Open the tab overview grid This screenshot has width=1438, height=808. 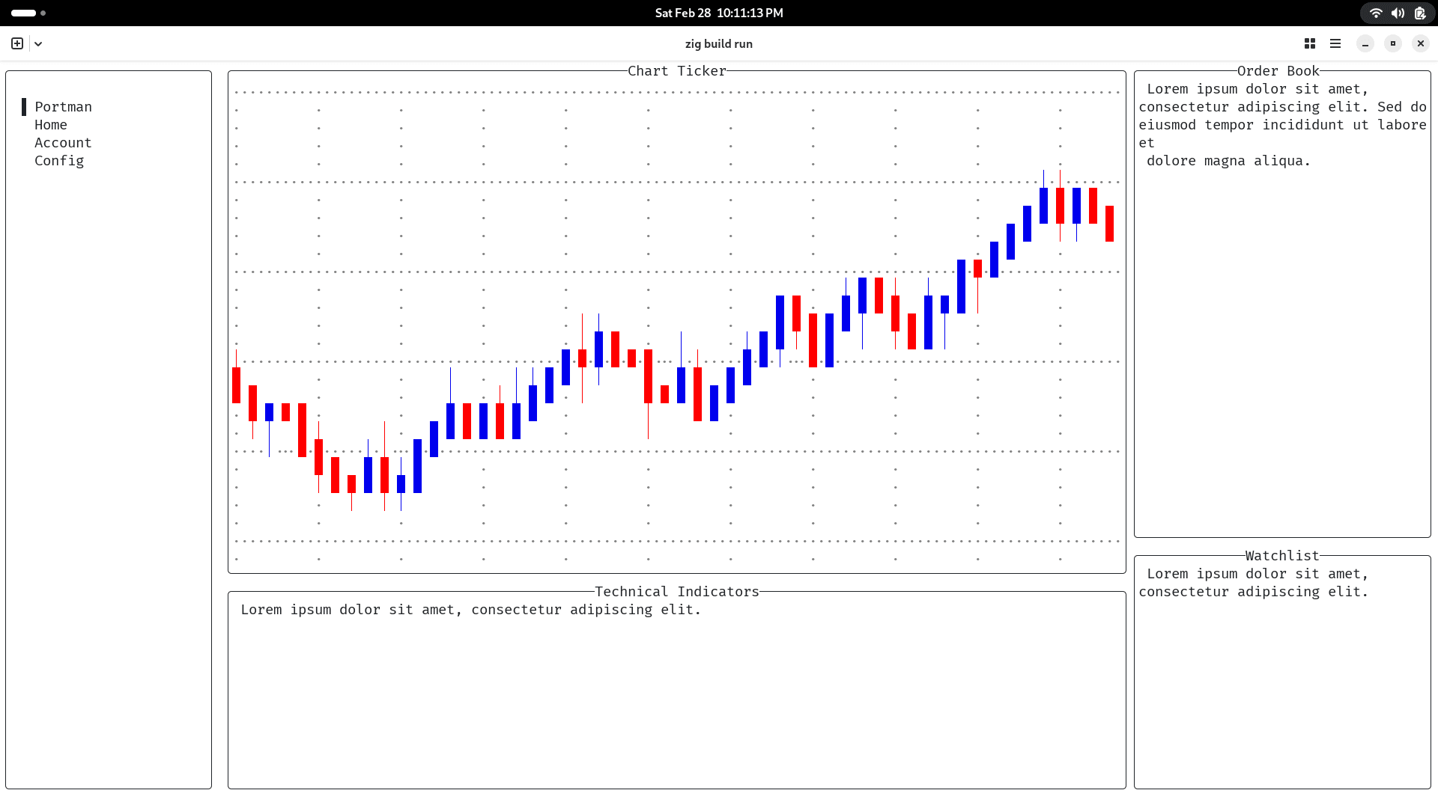click(1310, 43)
